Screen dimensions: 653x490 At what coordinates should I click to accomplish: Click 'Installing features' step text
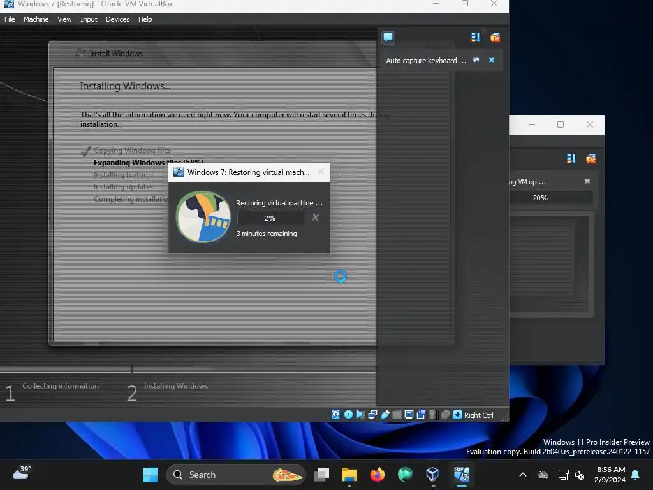(x=123, y=175)
